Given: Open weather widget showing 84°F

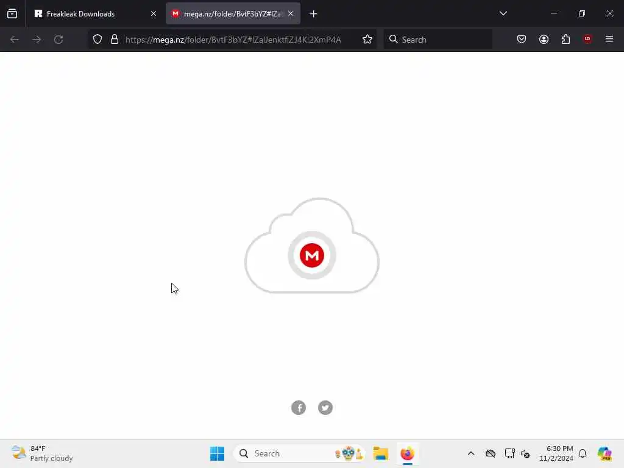Looking at the screenshot, I should (42, 453).
